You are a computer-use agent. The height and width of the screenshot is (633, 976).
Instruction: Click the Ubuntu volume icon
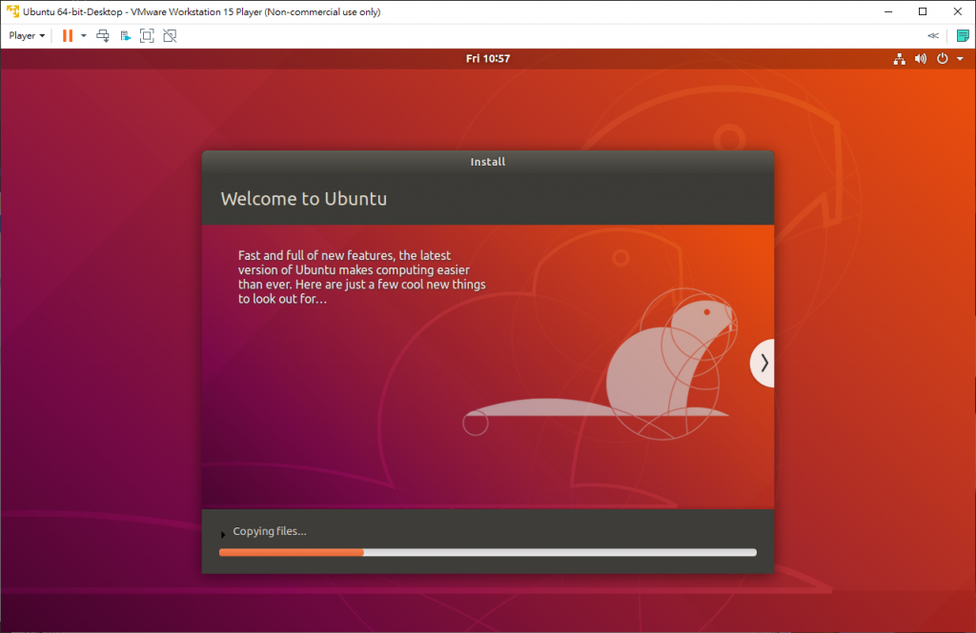(x=921, y=58)
